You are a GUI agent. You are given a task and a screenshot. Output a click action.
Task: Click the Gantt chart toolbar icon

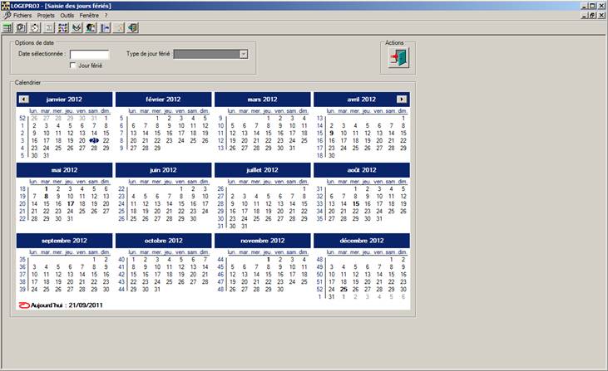pos(105,27)
